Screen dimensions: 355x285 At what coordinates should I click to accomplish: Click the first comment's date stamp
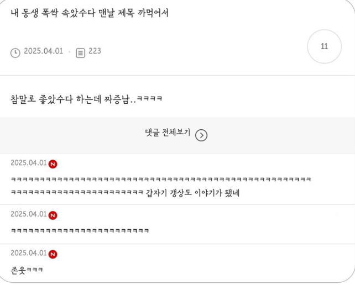[x=29, y=163]
